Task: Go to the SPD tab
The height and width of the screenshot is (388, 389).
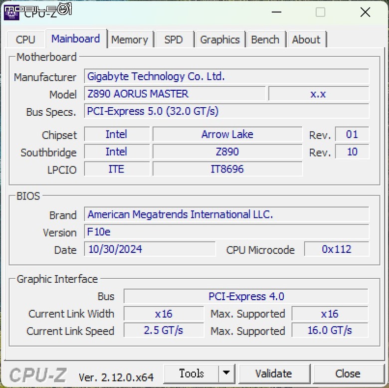Action: click(174, 39)
